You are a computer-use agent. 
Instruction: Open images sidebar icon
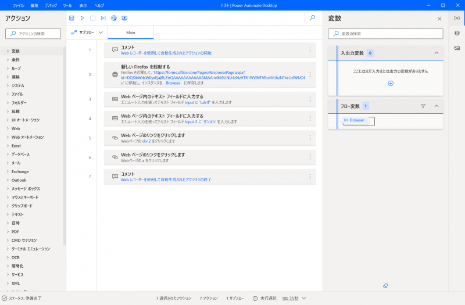457,48
